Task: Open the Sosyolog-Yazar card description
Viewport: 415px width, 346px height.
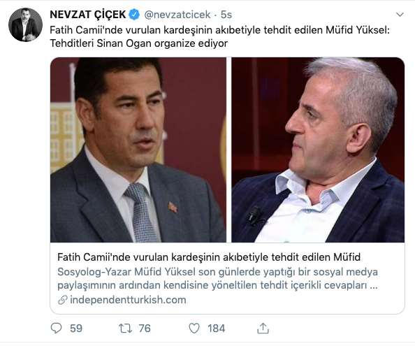Action: [217, 278]
